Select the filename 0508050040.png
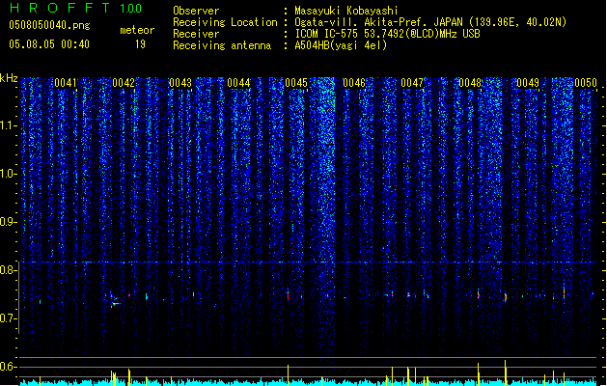607x386 pixels. coord(49,25)
